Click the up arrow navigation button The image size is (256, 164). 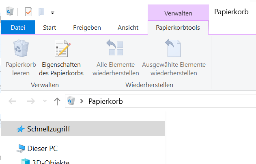(x=57, y=101)
